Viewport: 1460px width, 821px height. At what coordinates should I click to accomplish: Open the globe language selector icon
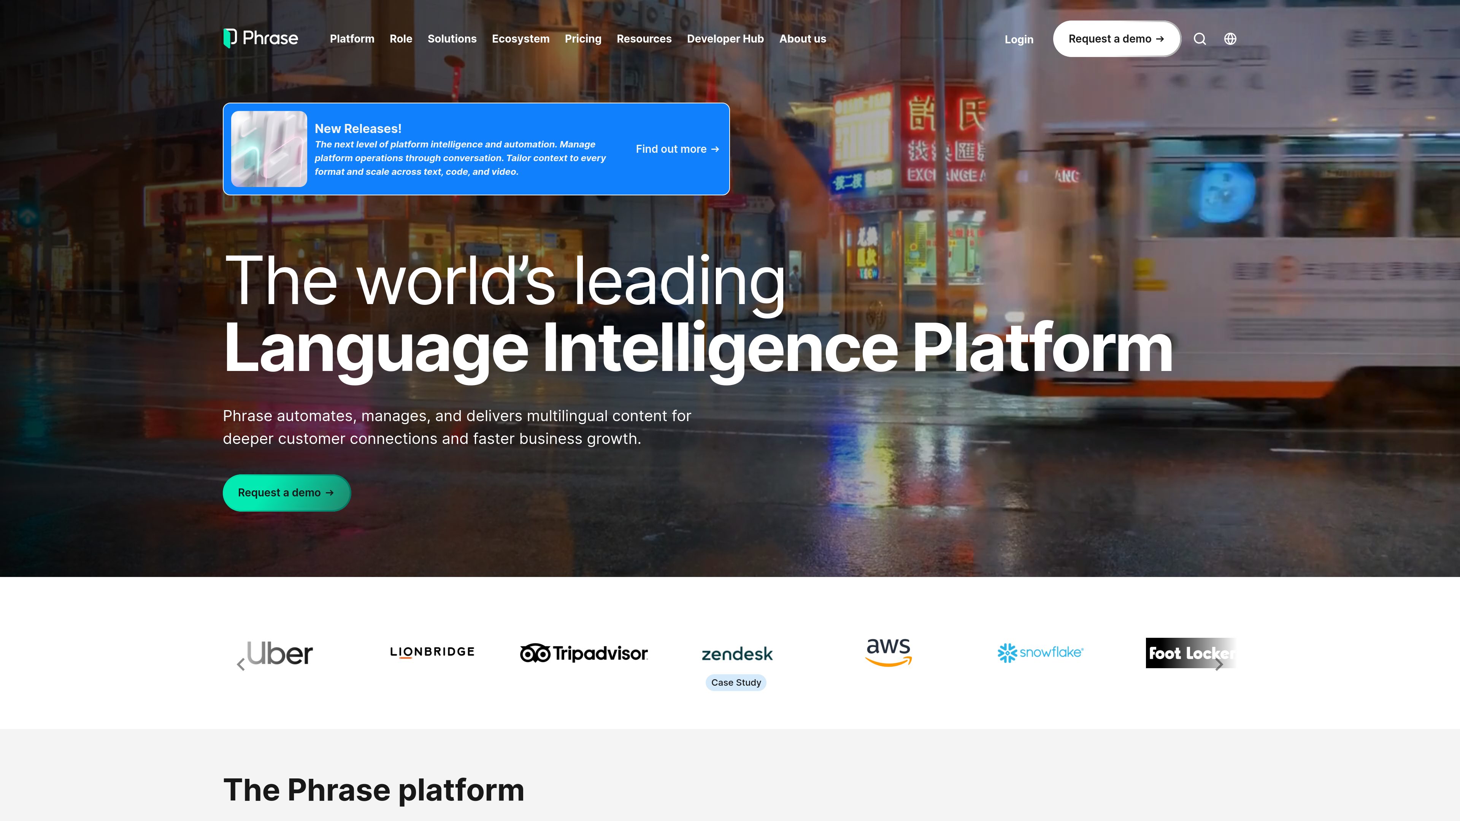click(x=1230, y=38)
